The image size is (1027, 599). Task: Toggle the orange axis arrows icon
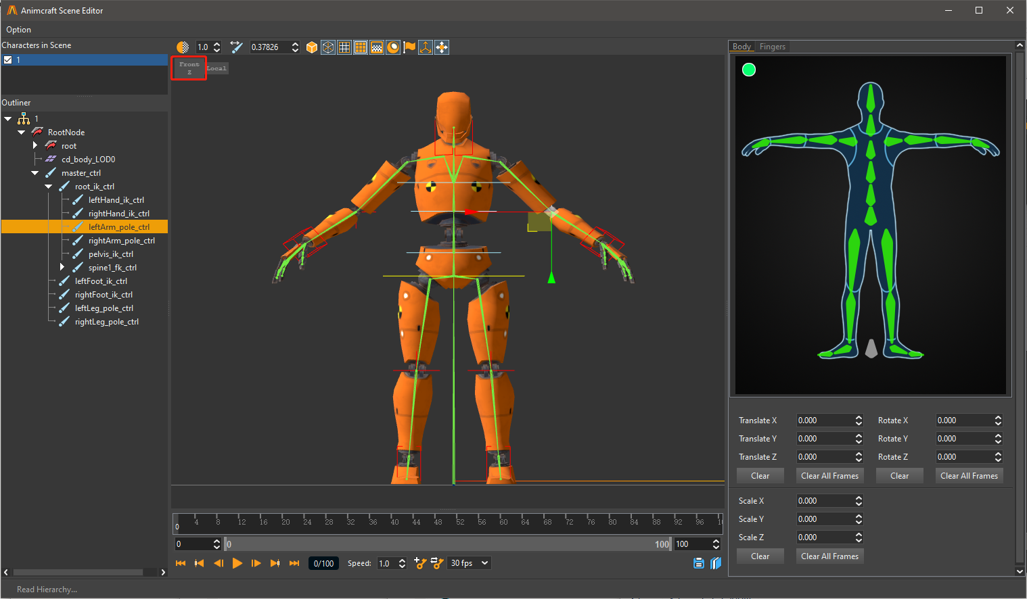point(426,47)
